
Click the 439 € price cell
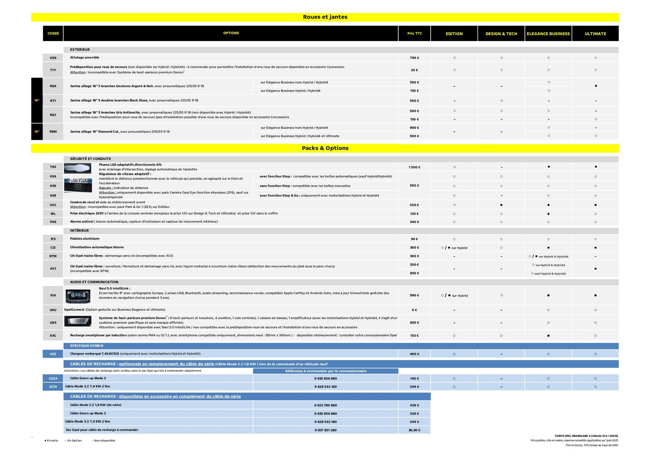point(414,405)
